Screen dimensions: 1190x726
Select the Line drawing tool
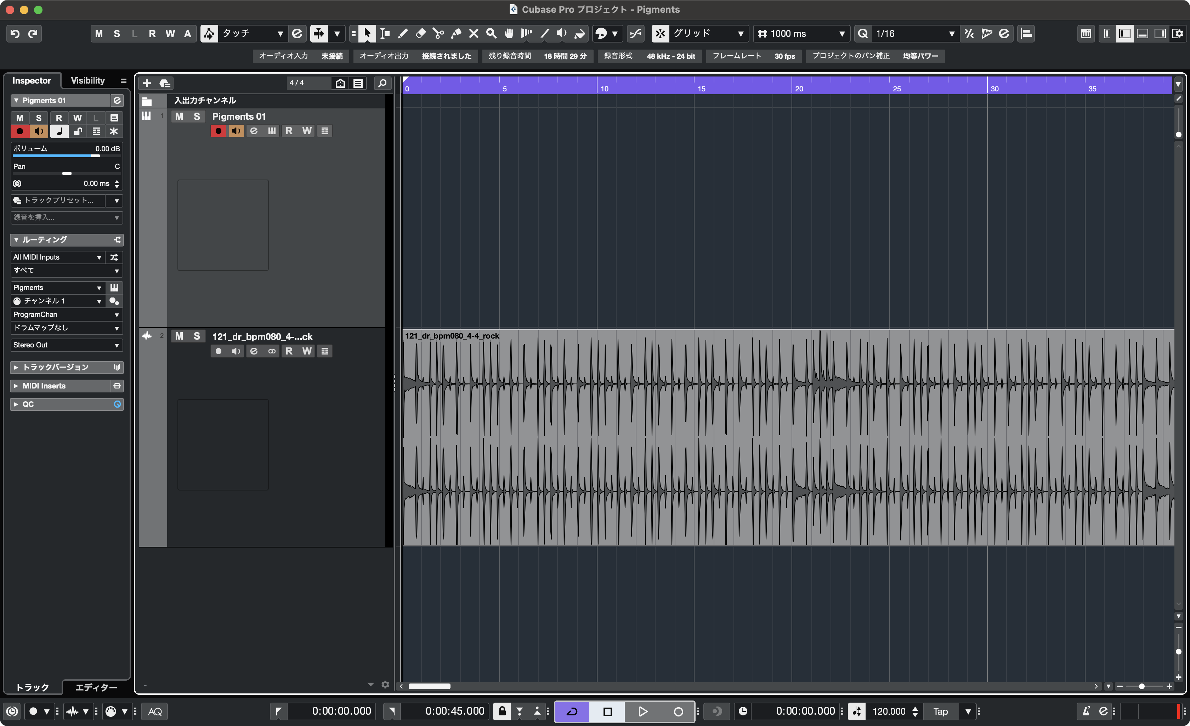545,33
